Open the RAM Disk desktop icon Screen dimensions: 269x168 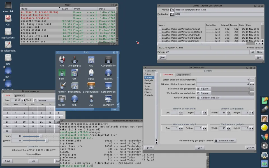pyautogui.click(x=8, y=6)
